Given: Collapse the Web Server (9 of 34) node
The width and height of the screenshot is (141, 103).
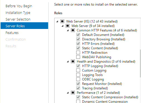Looking at the screenshot, I should tap(63, 26).
